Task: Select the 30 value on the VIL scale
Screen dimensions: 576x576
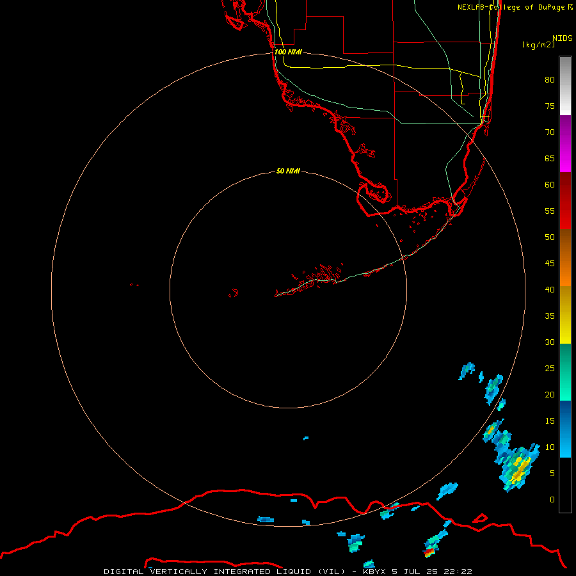Action: (x=550, y=342)
